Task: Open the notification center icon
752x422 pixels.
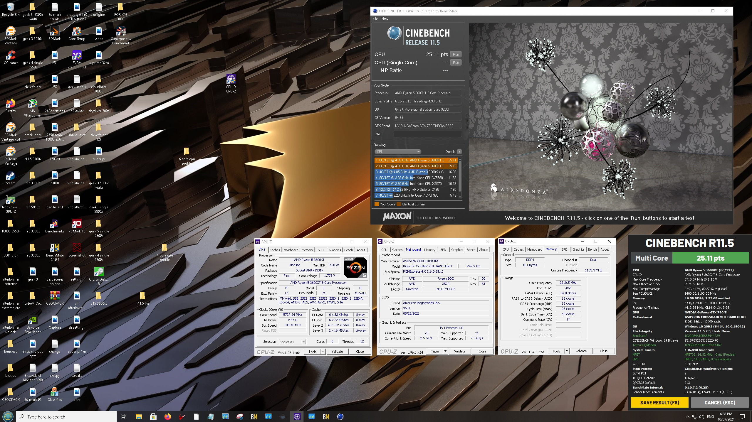Action: 742,416
